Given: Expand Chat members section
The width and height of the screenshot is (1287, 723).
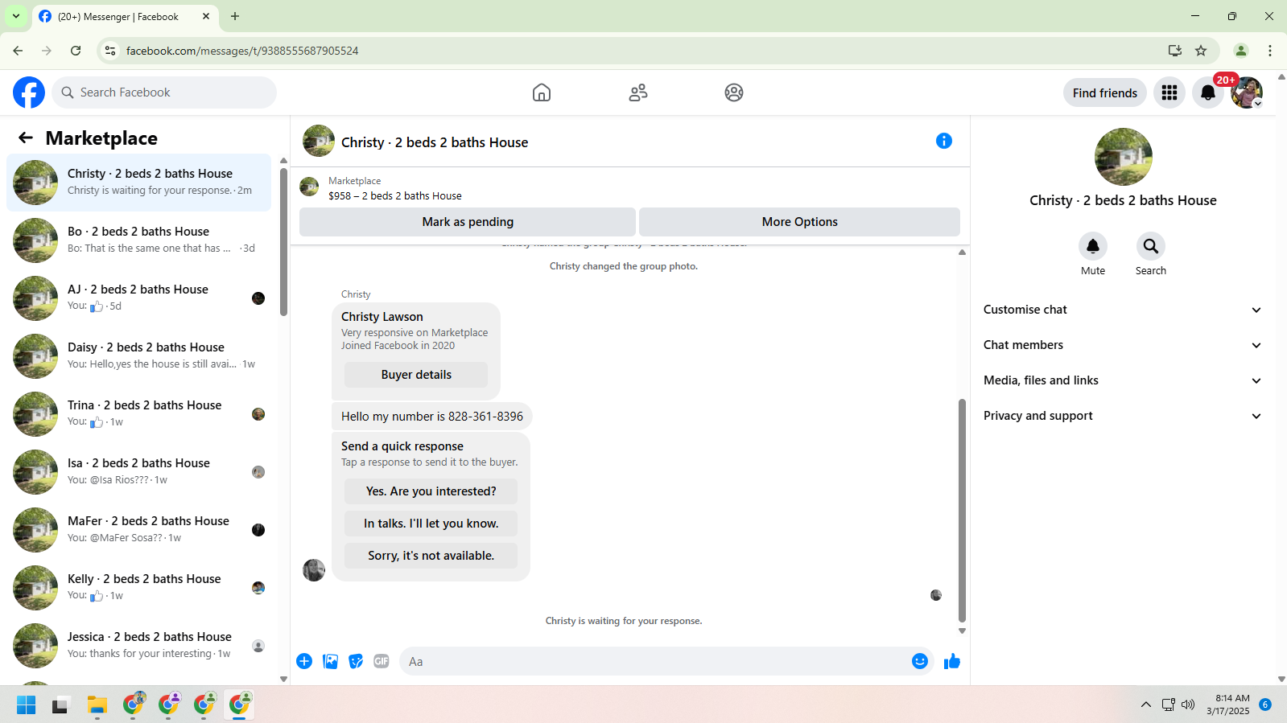Looking at the screenshot, I should [x=1123, y=345].
